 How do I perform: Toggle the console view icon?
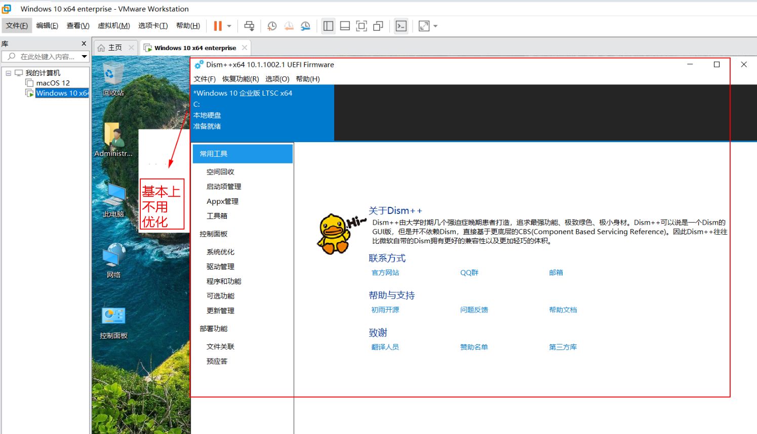[x=401, y=26]
